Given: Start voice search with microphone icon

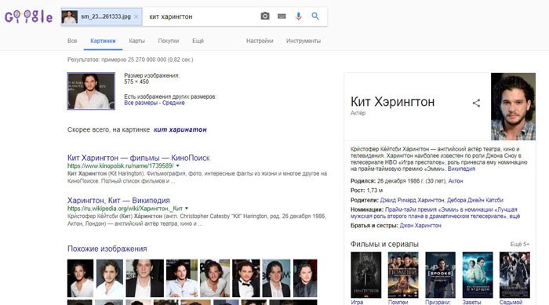Looking at the screenshot, I should [x=298, y=16].
